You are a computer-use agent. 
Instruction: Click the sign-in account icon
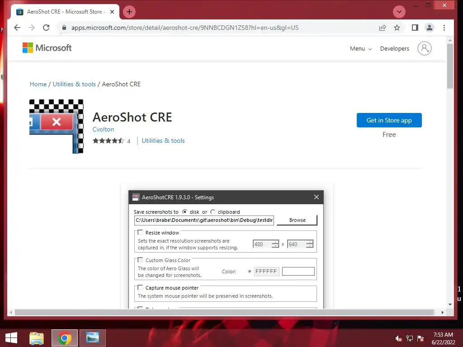click(424, 48)
